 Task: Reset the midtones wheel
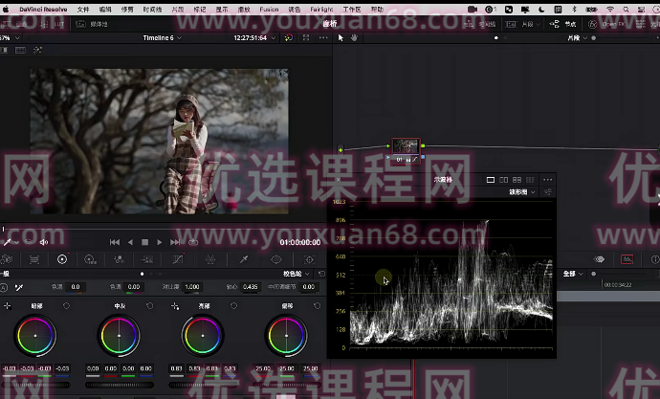pos(150,306)
